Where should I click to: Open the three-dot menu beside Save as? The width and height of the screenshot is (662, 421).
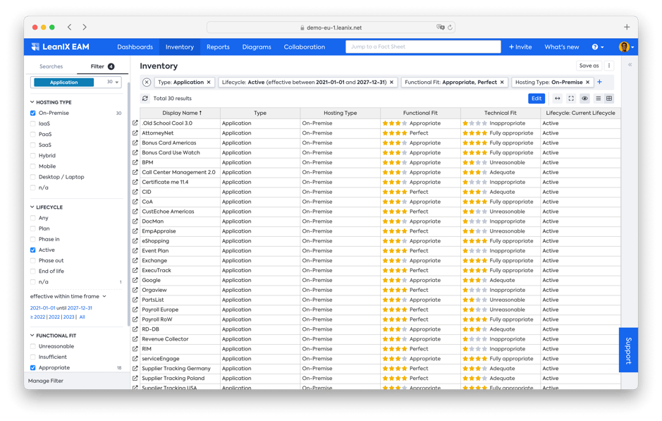tap(609, 66)
